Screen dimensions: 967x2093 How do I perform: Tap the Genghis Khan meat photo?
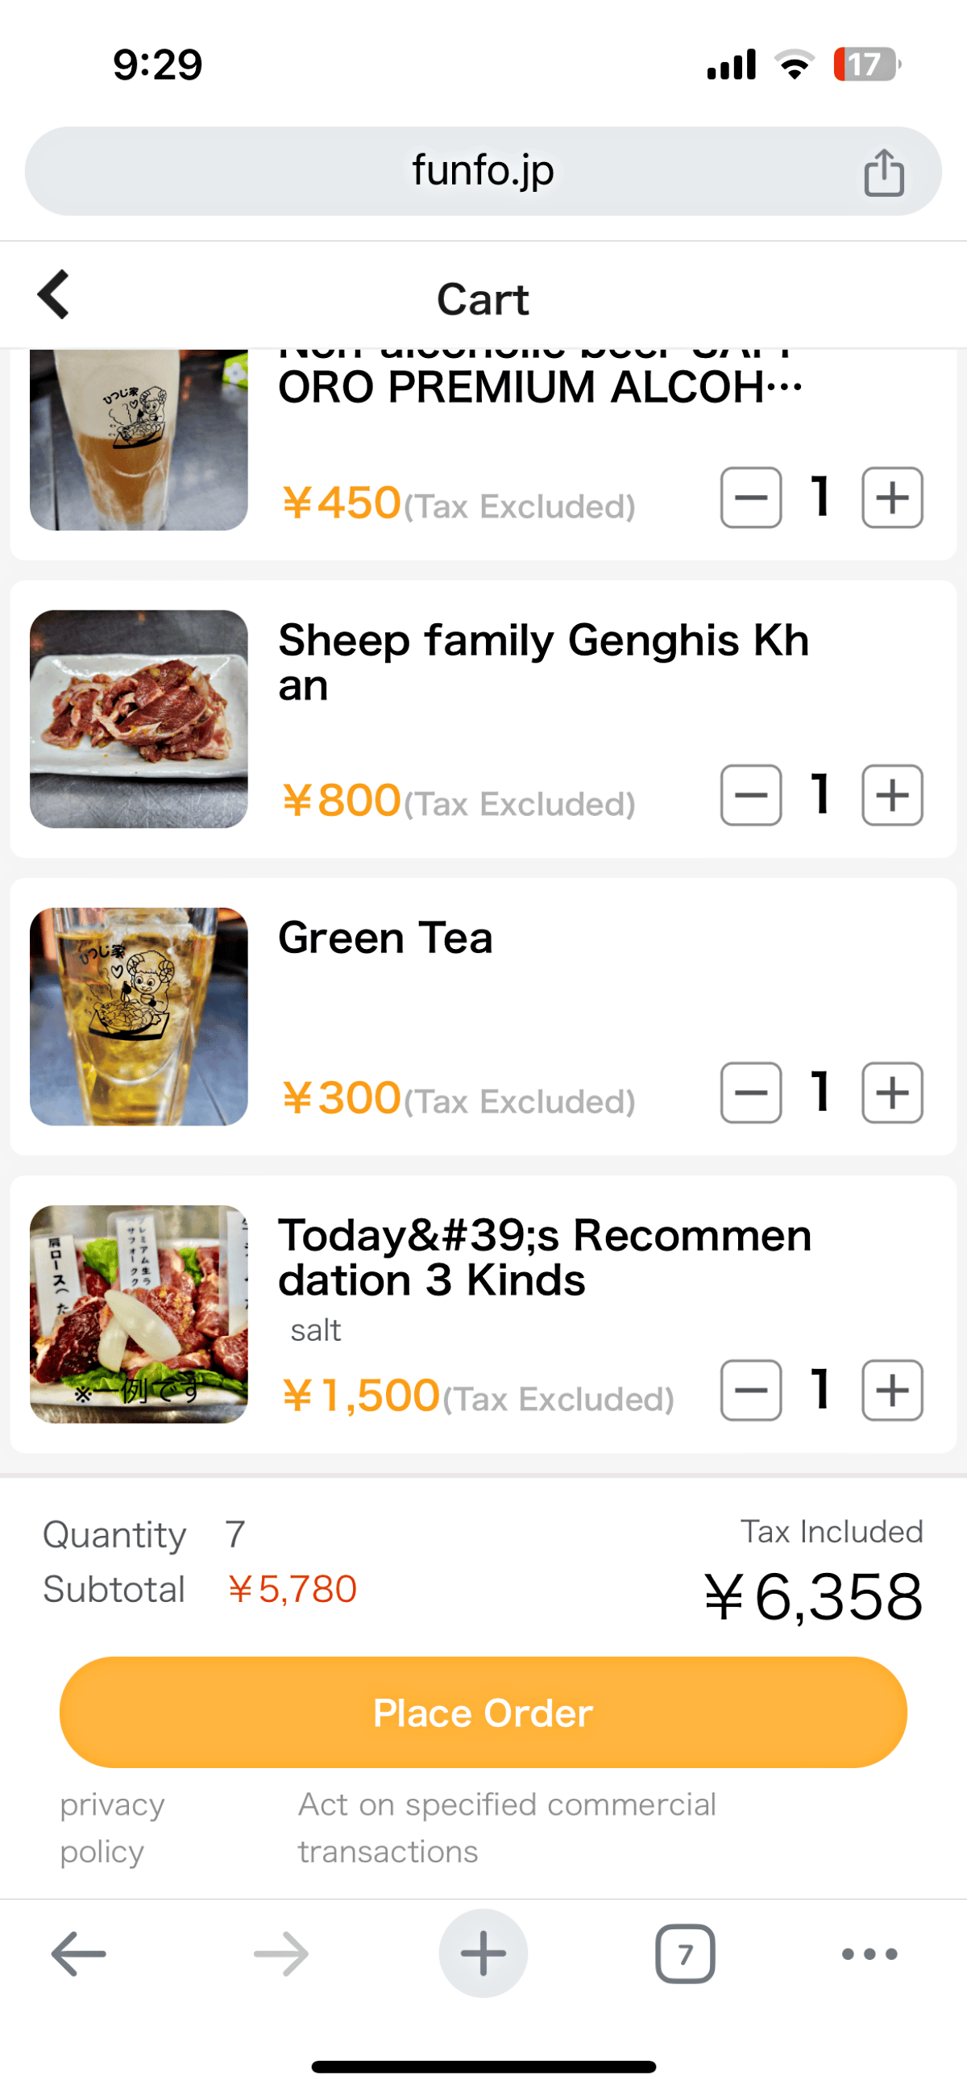pos(139,719)
